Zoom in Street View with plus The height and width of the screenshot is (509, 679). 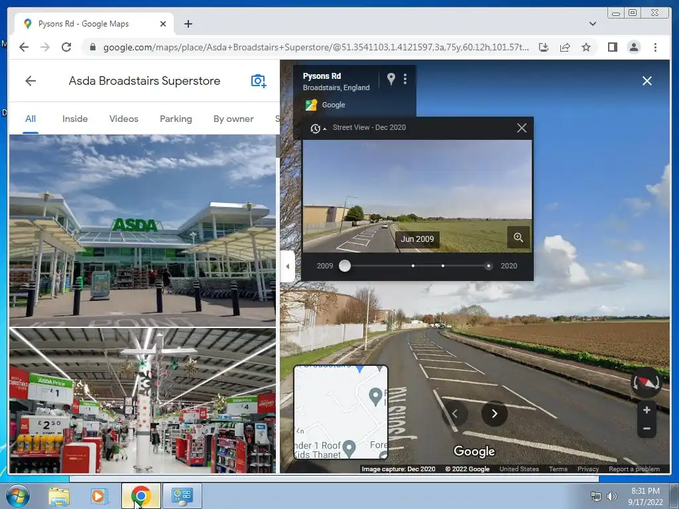647,410
